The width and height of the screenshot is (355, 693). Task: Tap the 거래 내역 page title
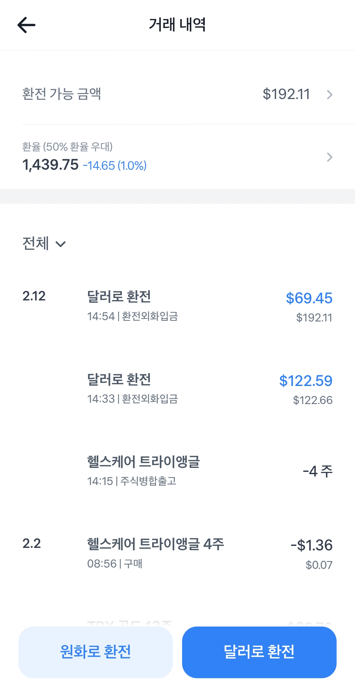(177, 25)
